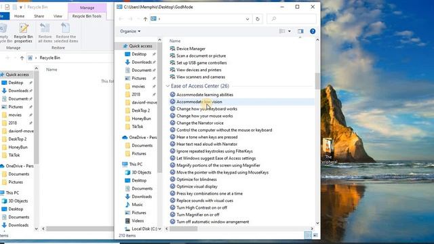Screen dimensions: 434x244
Task: Click the change view icon in GodMode toolbar
Action: (x=282, y=31)
